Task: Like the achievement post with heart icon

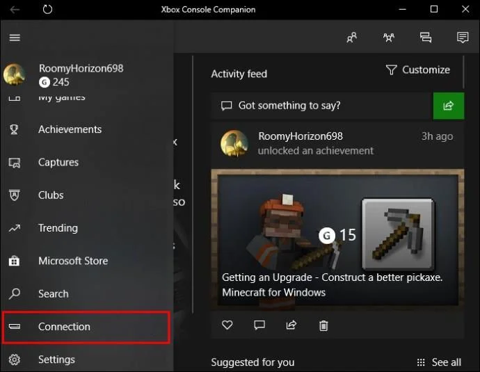Action: click(227, 325)
